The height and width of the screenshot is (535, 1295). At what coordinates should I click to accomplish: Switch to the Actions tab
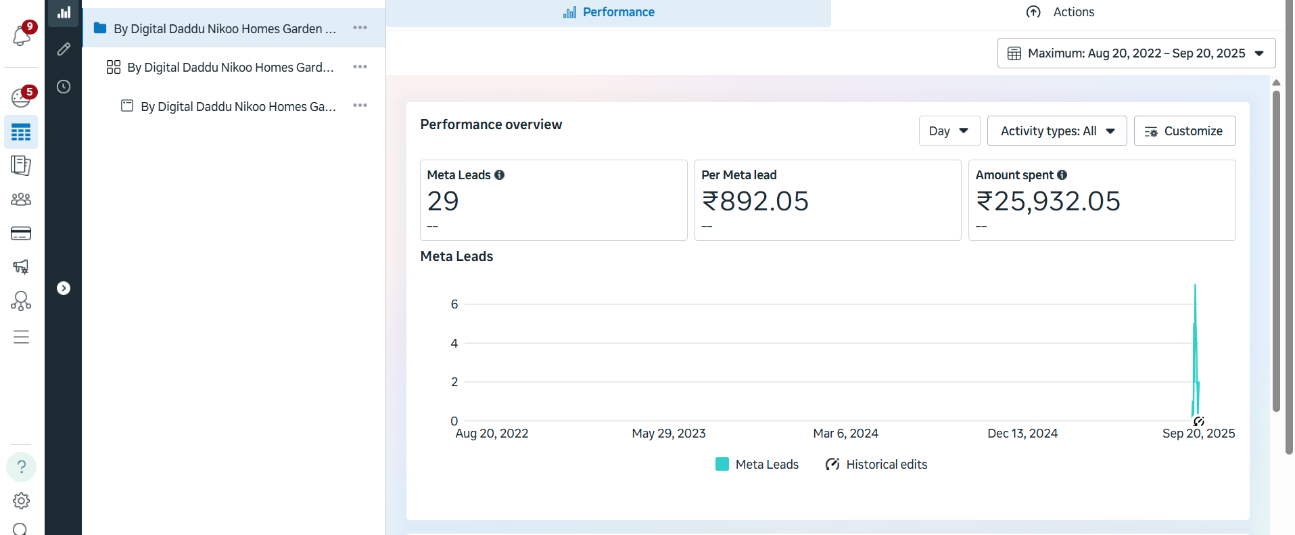(x=1060, y=12)
